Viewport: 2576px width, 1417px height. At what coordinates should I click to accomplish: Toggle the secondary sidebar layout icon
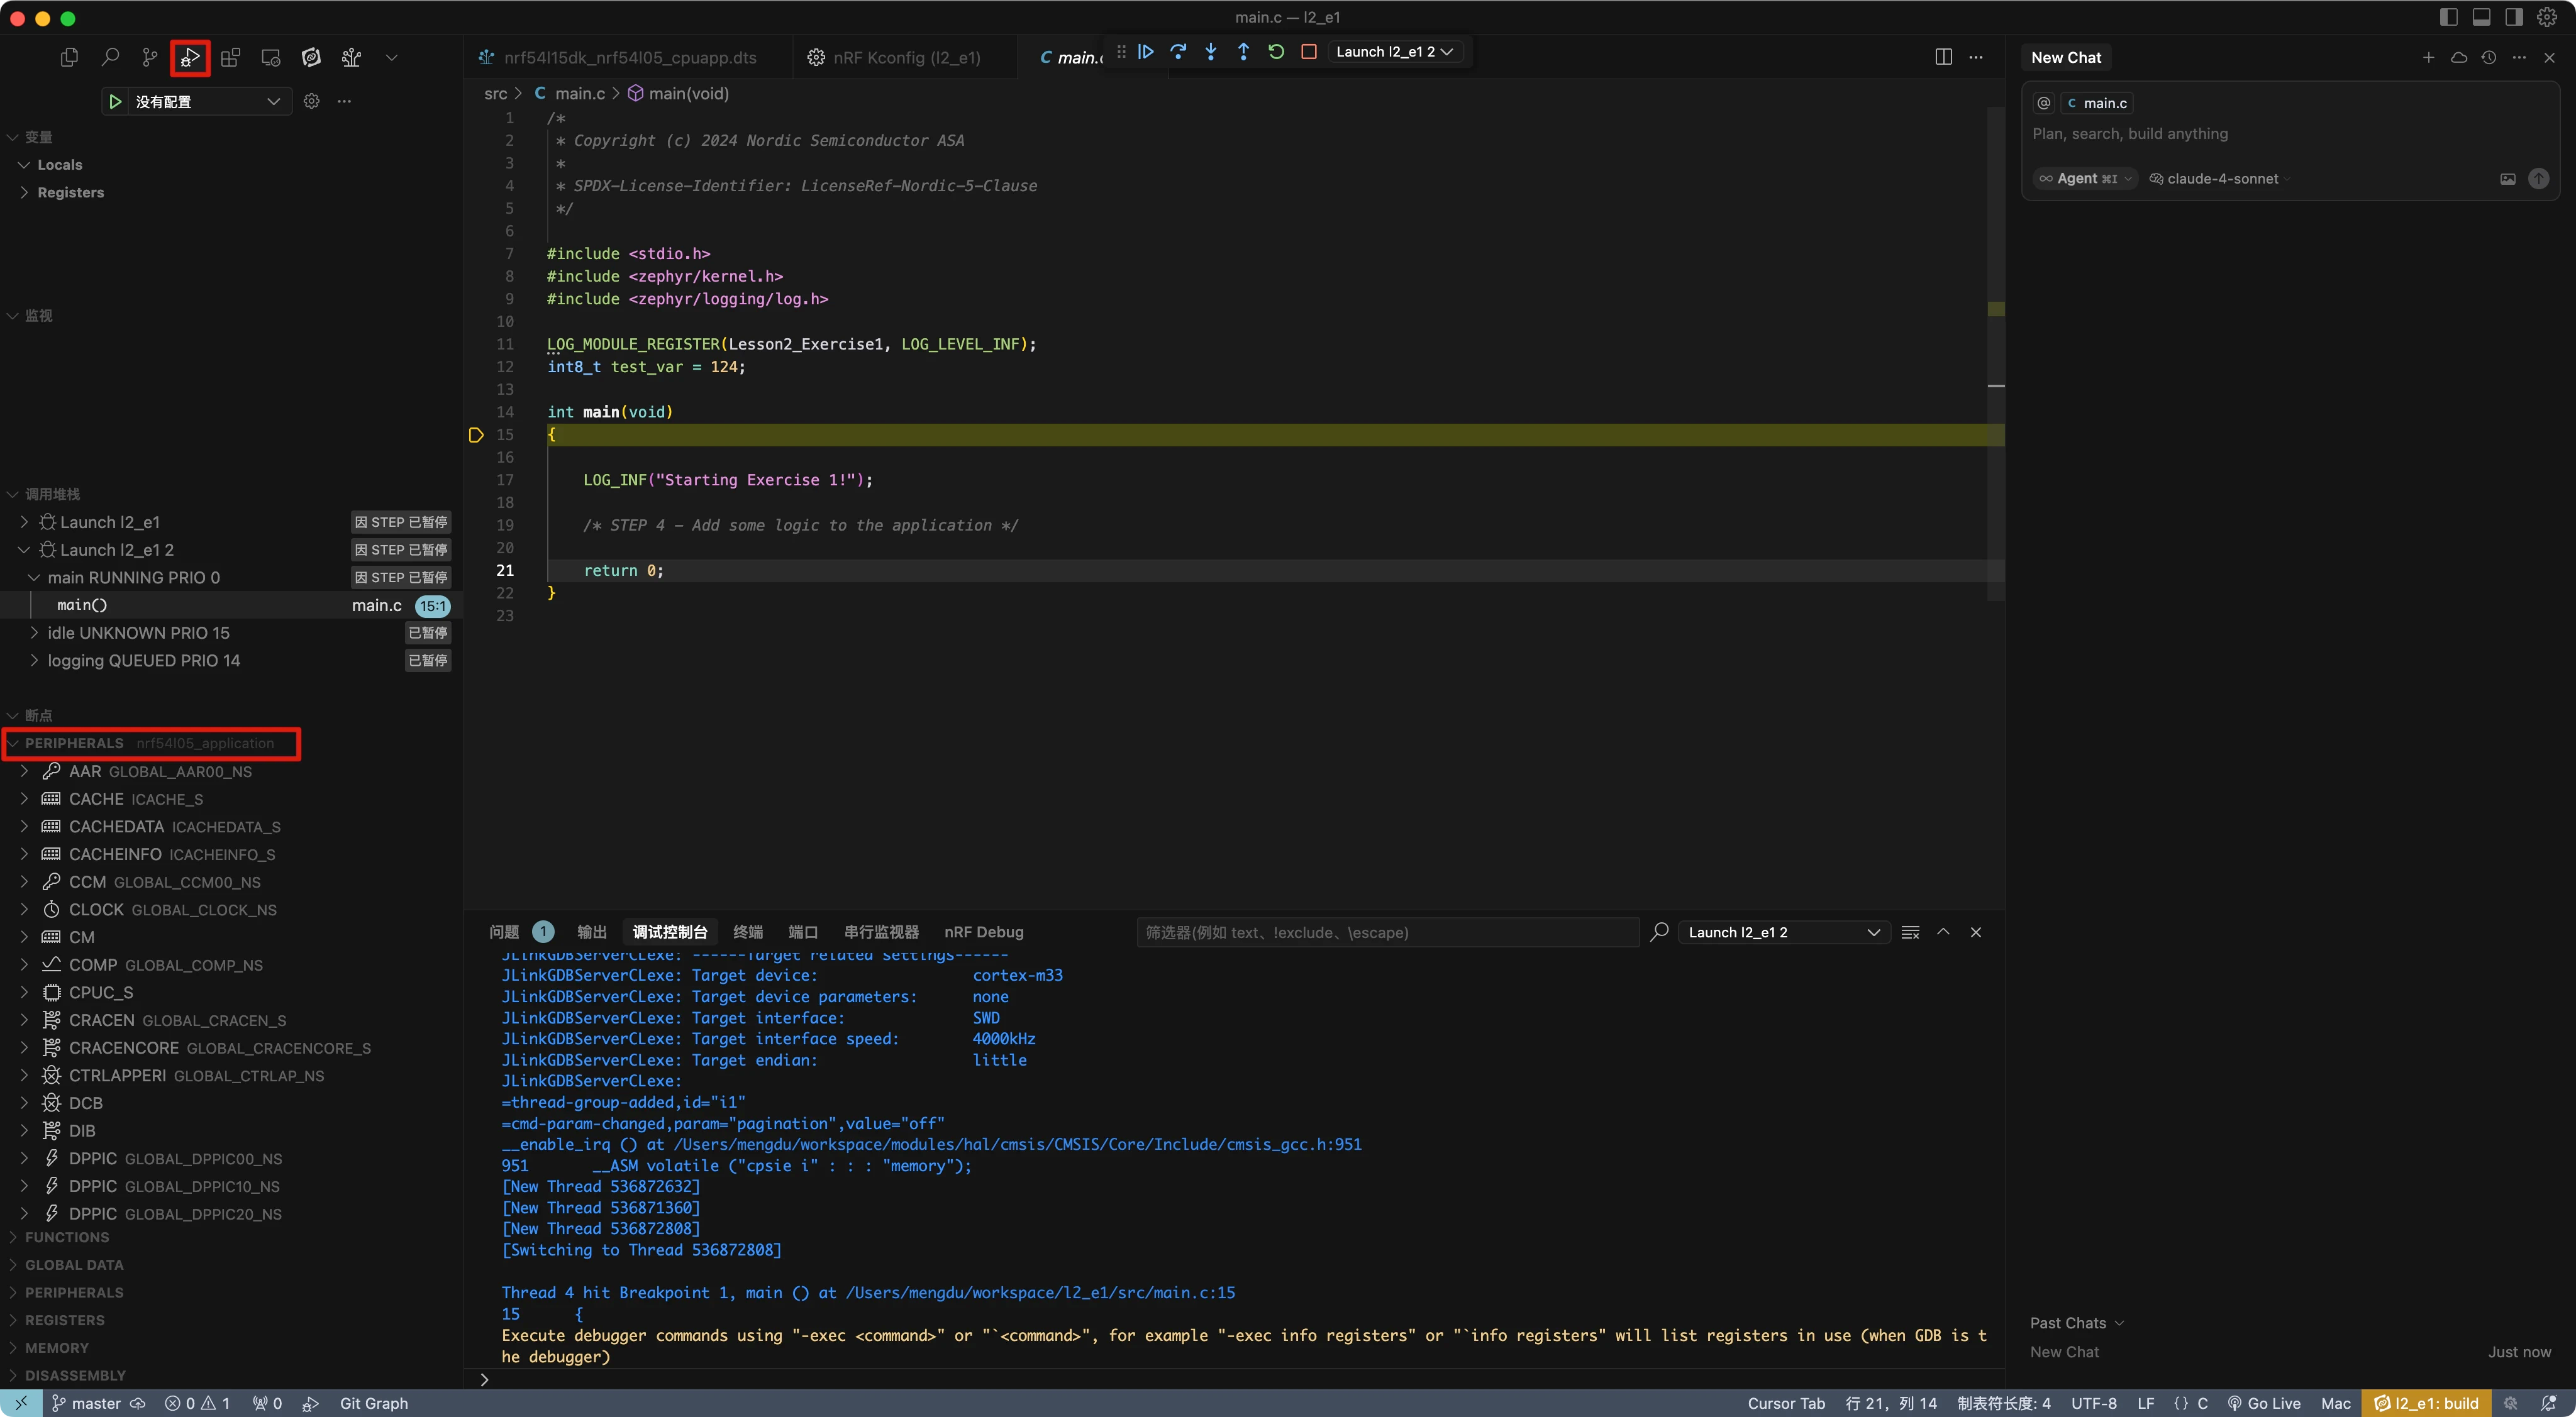point(2514,17)
